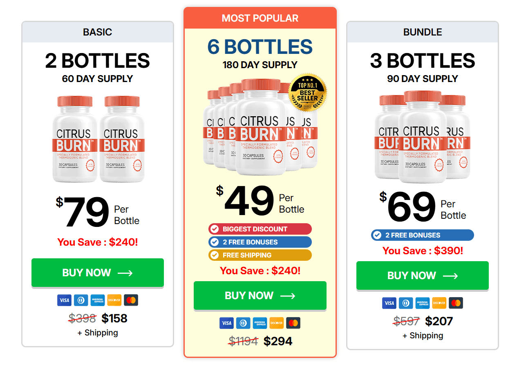Click the Top No.1 Best Seller gold badge
The width and height of the screenshot is (508, 373).
click(x=307, y=93)
